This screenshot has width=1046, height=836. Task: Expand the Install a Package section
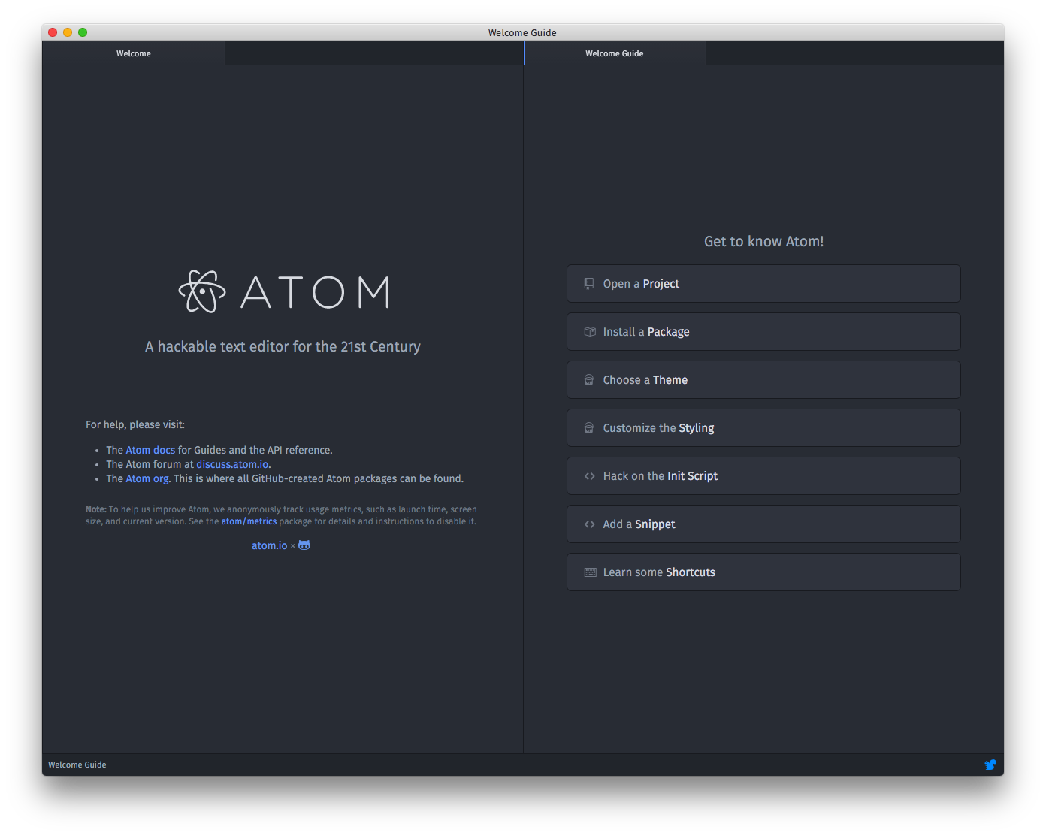763,332
